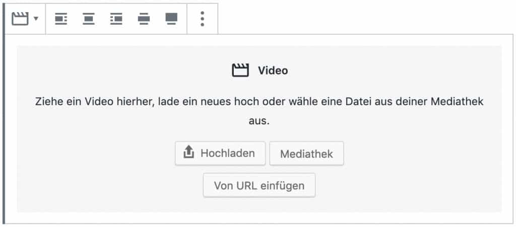Screen dimensions: 516x227
Task: Select the align right icon
Action: tap(116, 19)
